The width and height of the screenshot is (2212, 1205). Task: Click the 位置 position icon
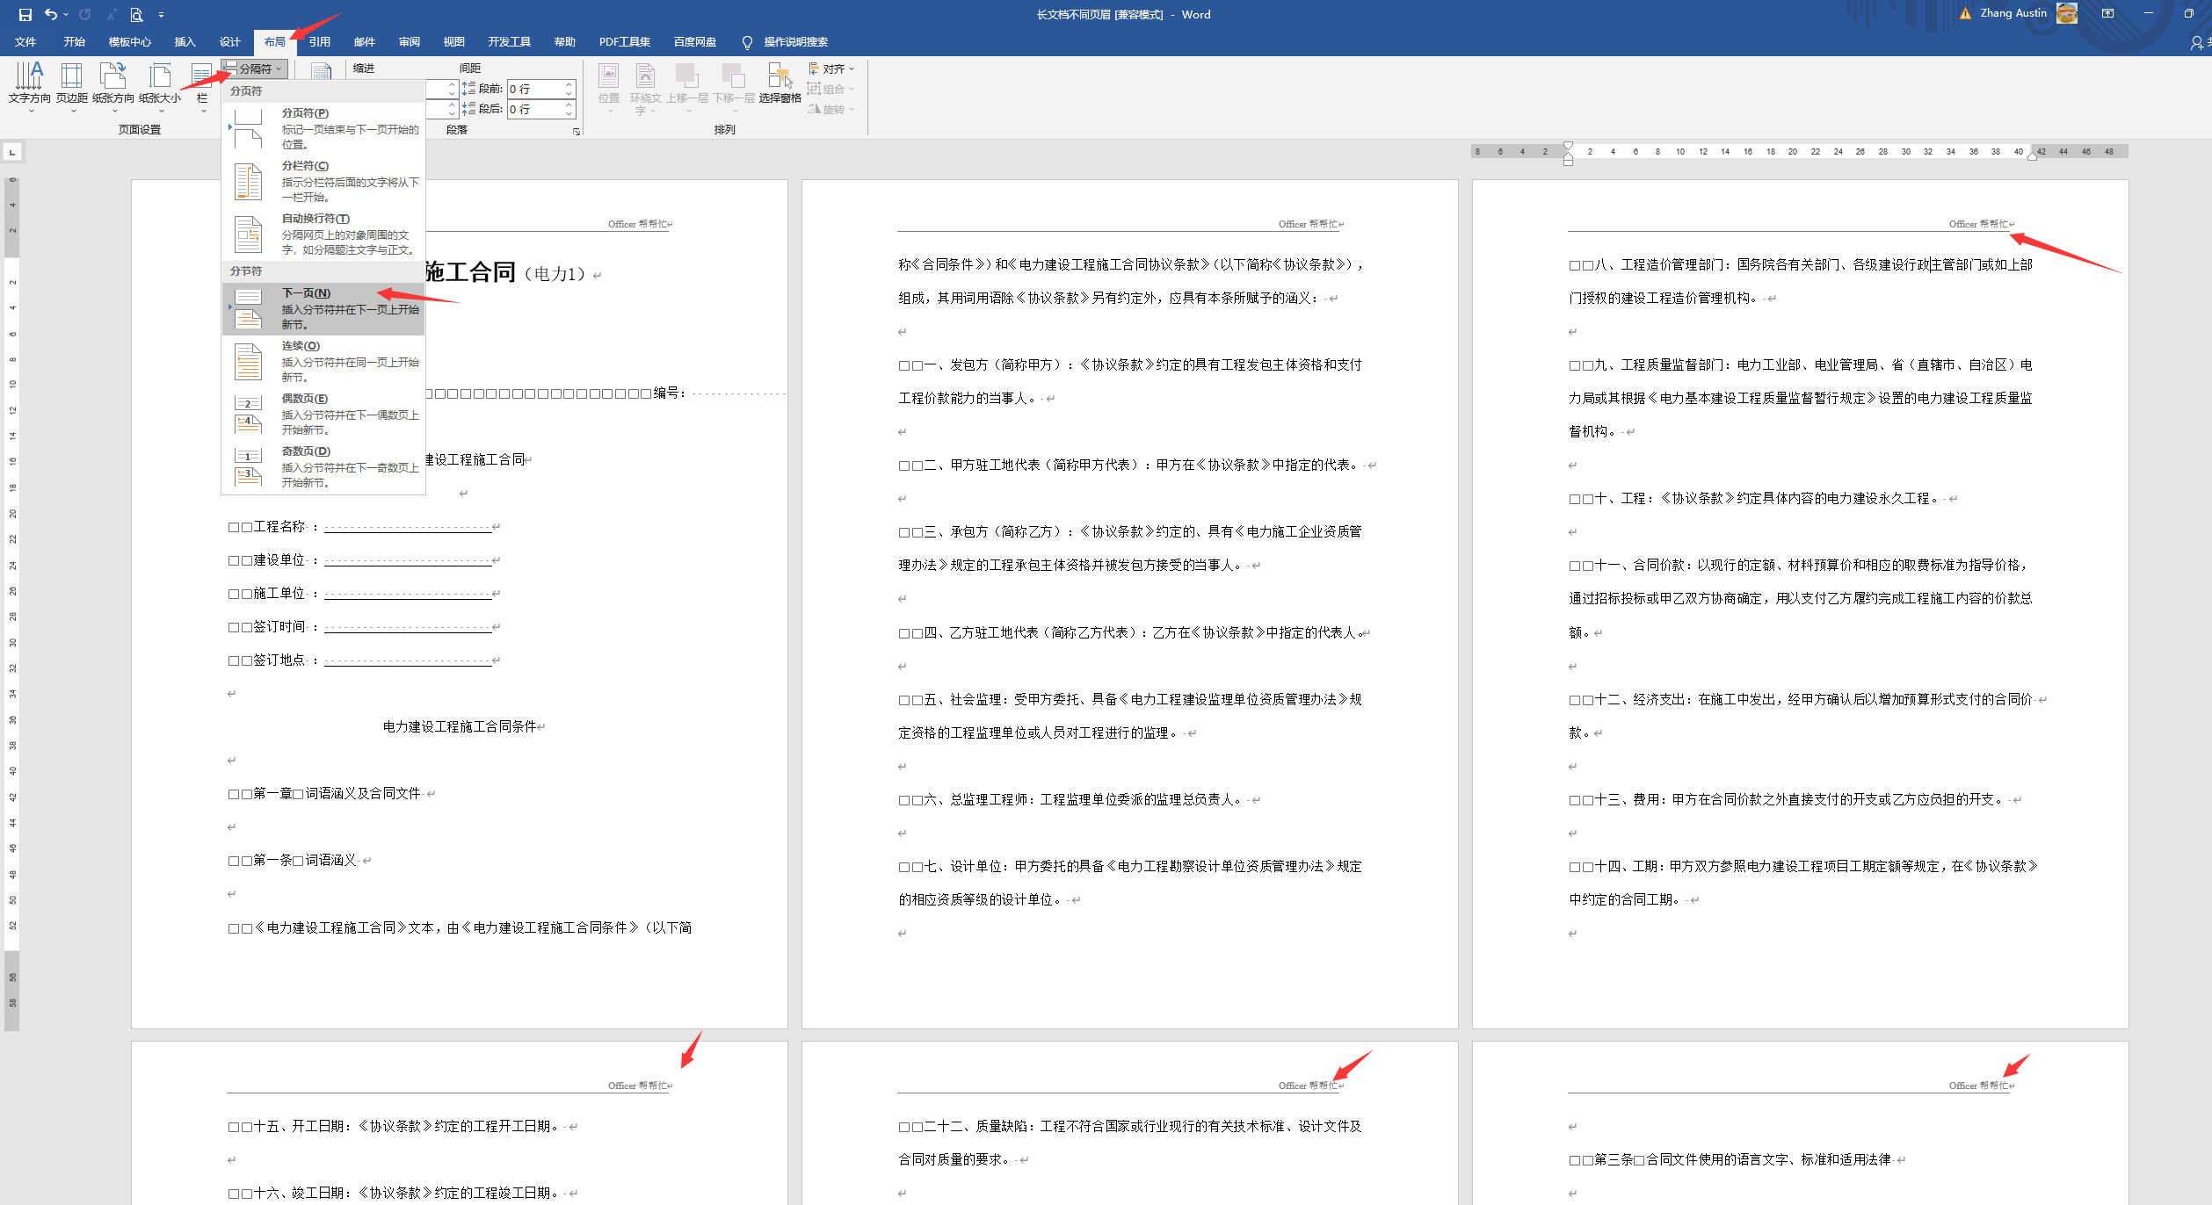[609, 87]
